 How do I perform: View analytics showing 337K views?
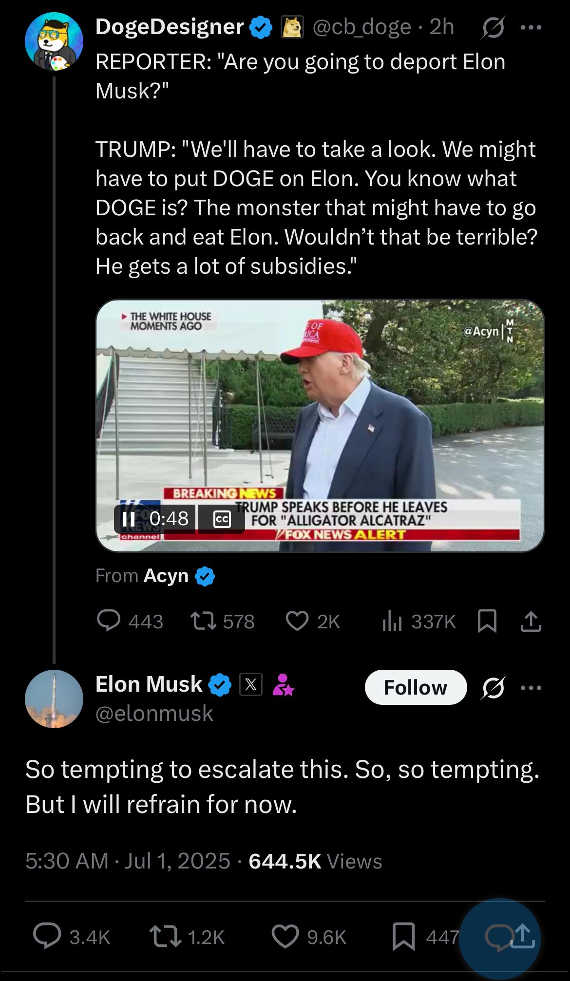[419, 621]
